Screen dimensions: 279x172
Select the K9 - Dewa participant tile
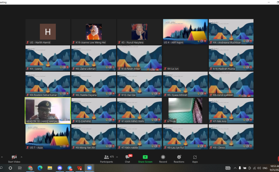tap(231, 137)
